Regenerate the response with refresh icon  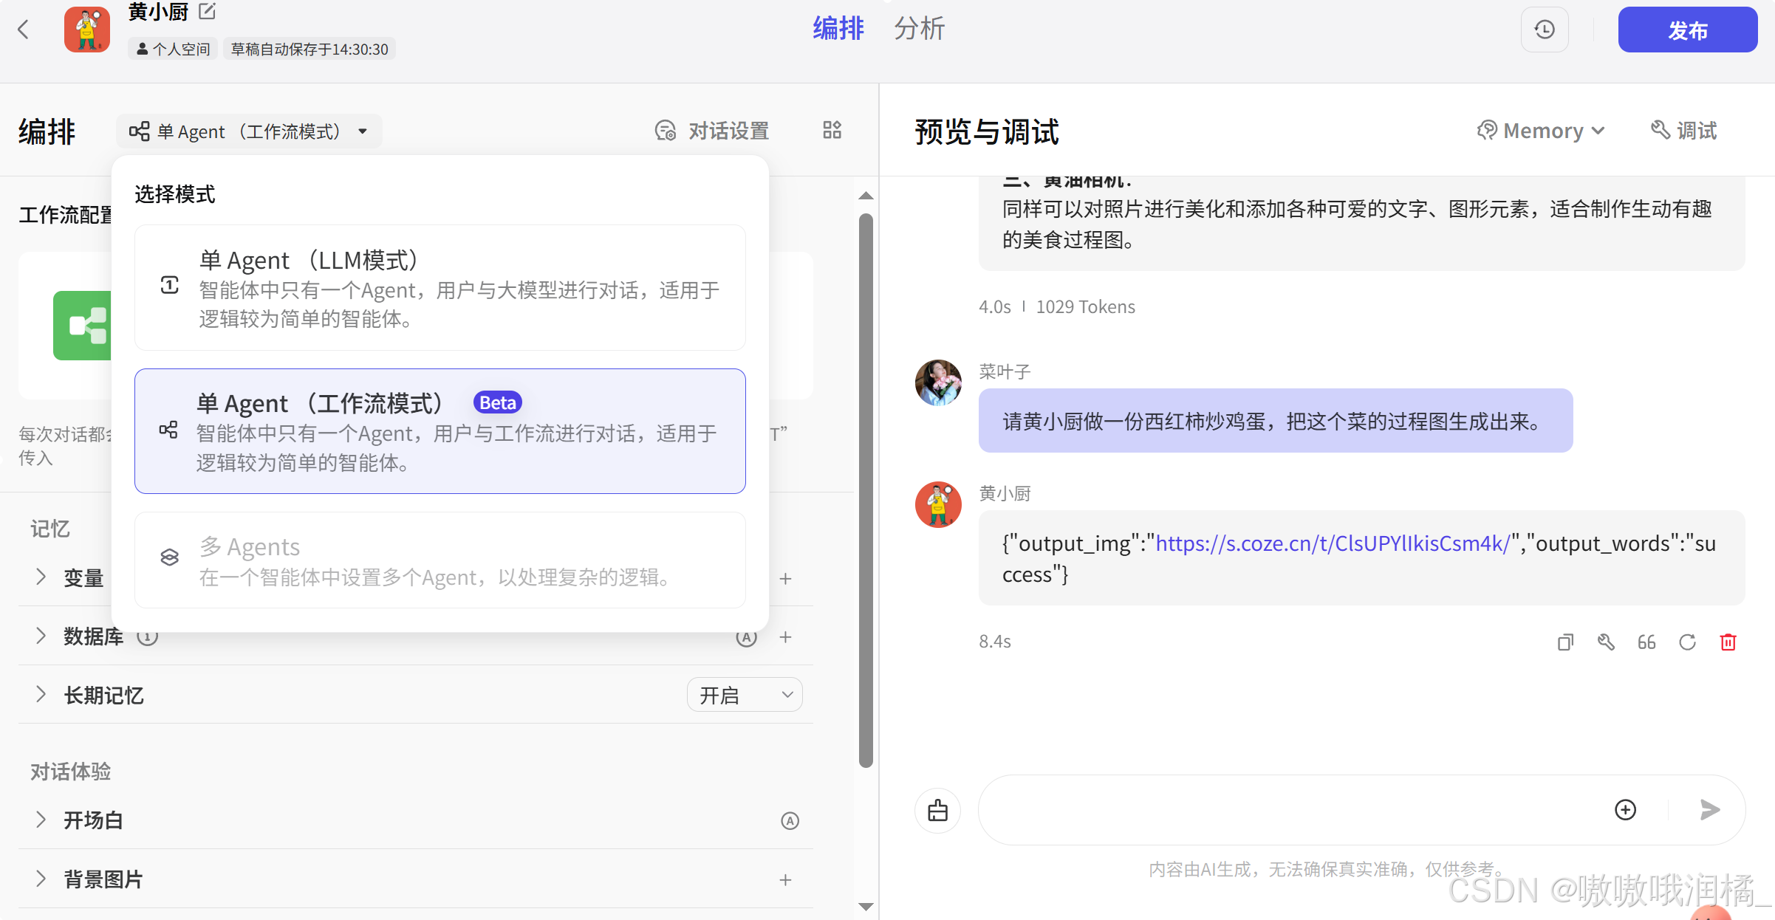[1687, 642]
